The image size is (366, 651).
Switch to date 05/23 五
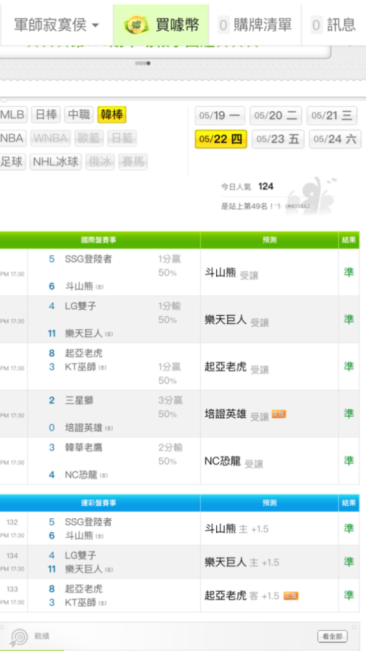pyautogui.click(x=278, y=139)
